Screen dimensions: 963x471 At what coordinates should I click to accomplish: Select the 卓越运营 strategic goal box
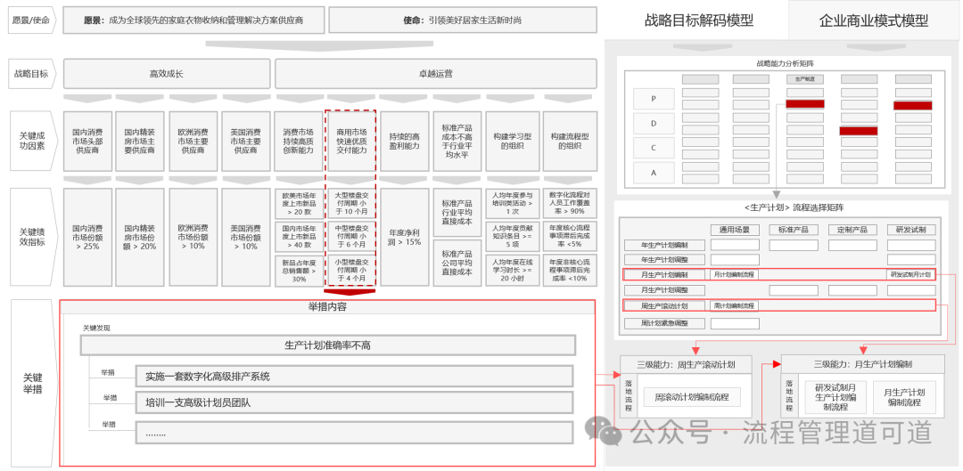click(435, 75)
